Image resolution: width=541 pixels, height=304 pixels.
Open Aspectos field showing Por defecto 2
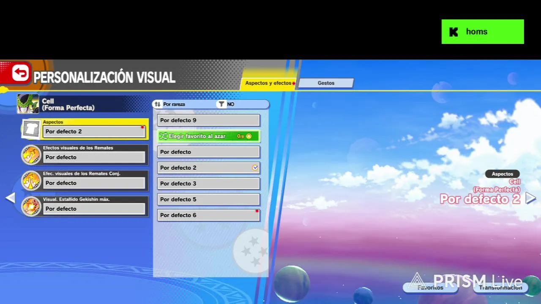(94, 131)
